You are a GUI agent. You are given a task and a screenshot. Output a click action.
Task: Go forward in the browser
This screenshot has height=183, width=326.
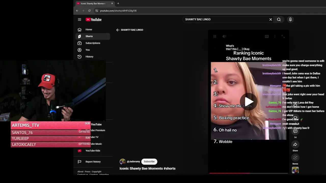[83, 11]
